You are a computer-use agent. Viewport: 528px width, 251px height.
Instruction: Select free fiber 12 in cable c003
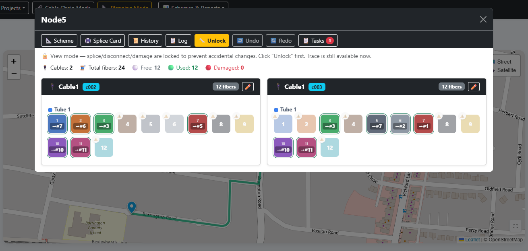330,147
